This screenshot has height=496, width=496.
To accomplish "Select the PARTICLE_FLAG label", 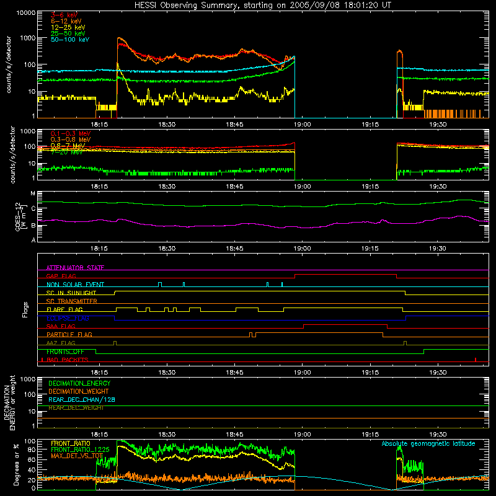I will 69,334.
